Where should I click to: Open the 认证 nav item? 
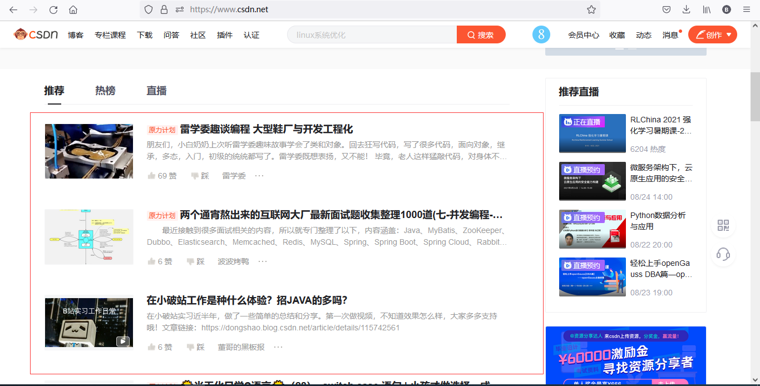coord(251,35)
